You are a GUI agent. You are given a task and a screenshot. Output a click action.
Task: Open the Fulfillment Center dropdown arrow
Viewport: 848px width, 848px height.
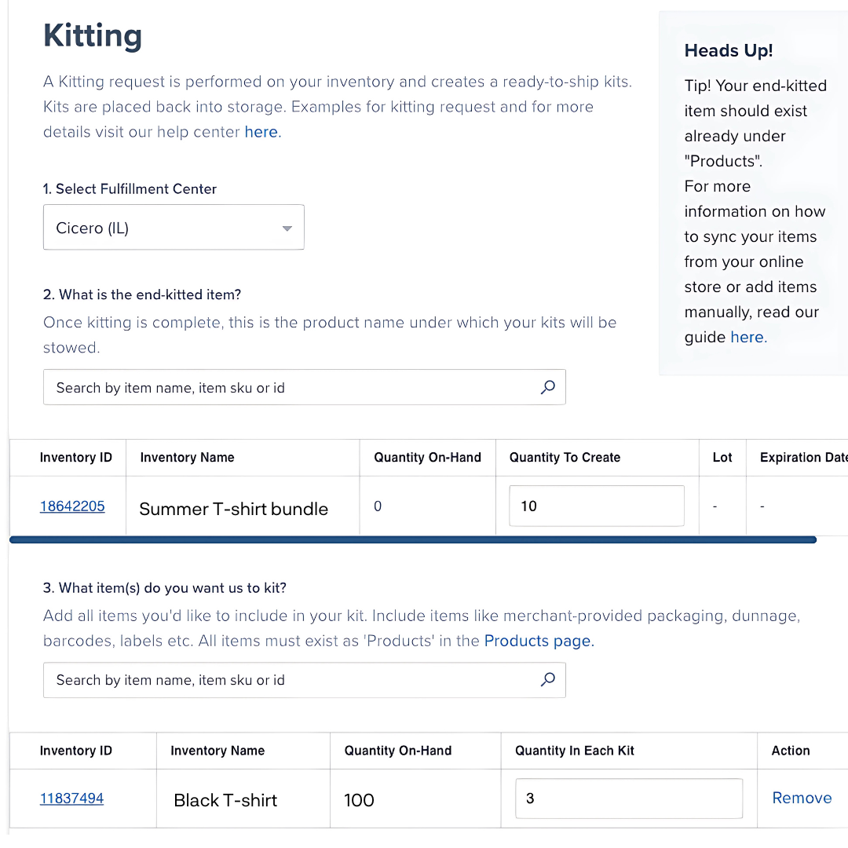(287, 228)
